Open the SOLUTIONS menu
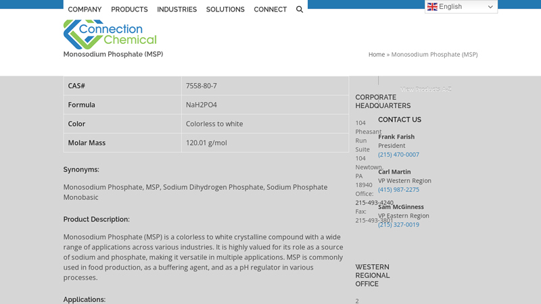The height and width of the screenshot is (304, 541). (225, 9)
